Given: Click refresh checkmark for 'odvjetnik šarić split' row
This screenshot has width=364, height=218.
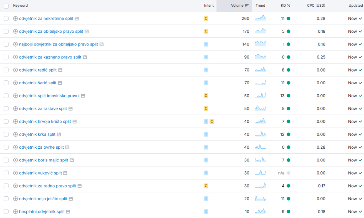Looking at the screenshot, I should (x=361, y=83).
